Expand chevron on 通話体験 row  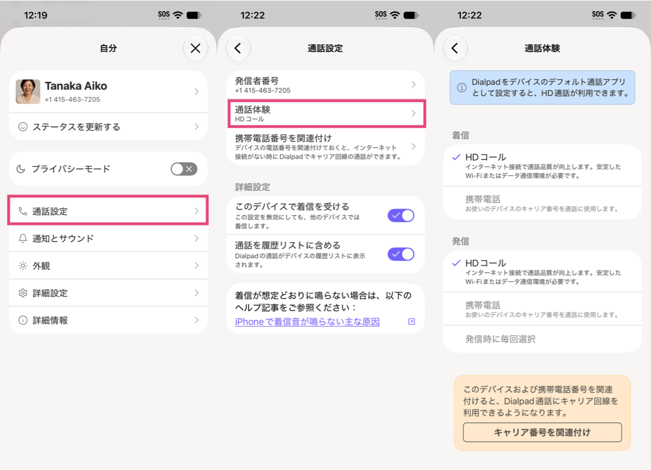[413, 113]
